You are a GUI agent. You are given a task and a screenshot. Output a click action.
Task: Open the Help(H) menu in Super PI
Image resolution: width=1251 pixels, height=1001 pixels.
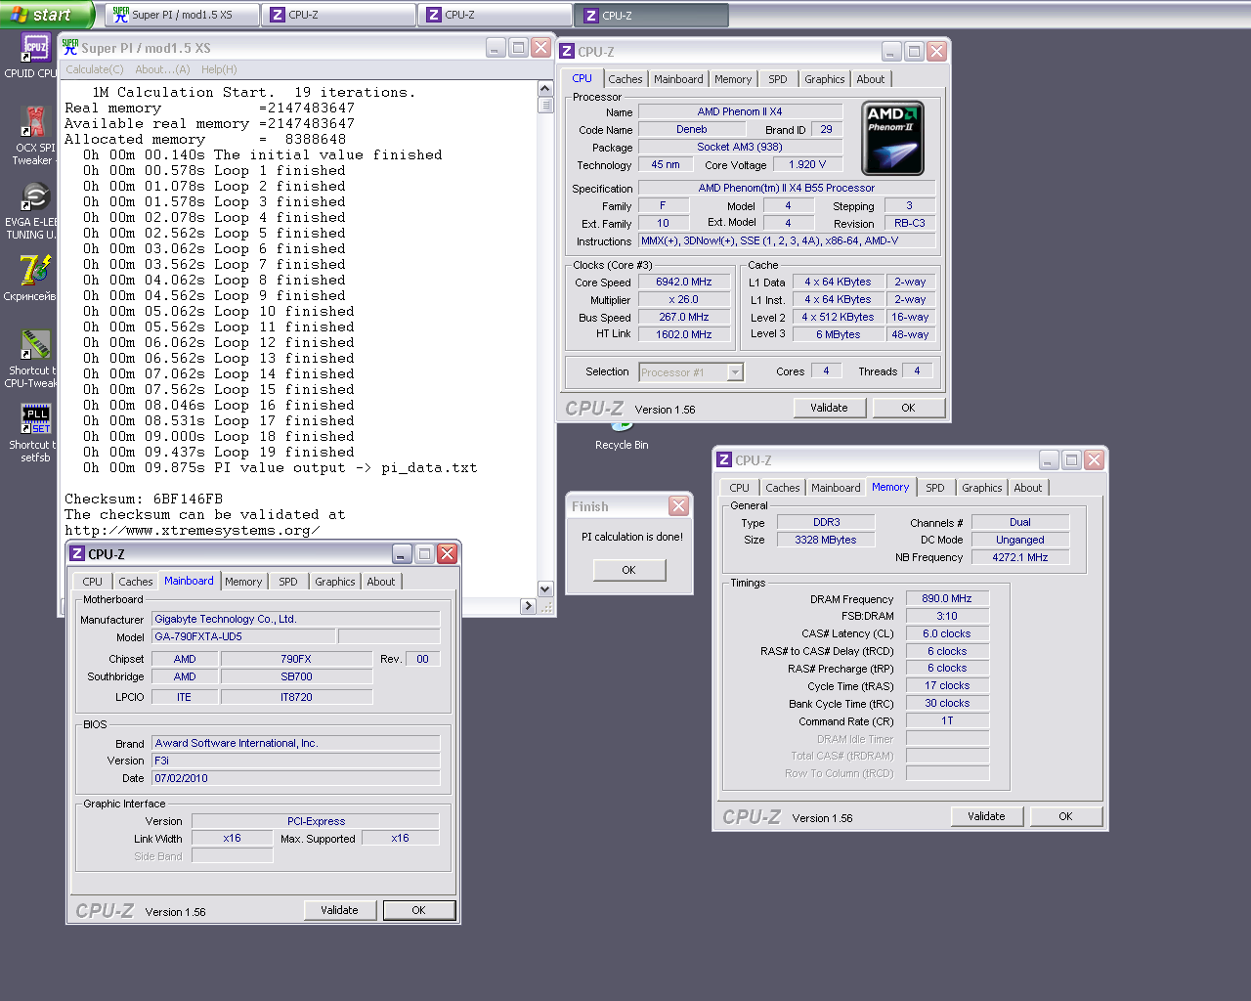click(219, 69)
